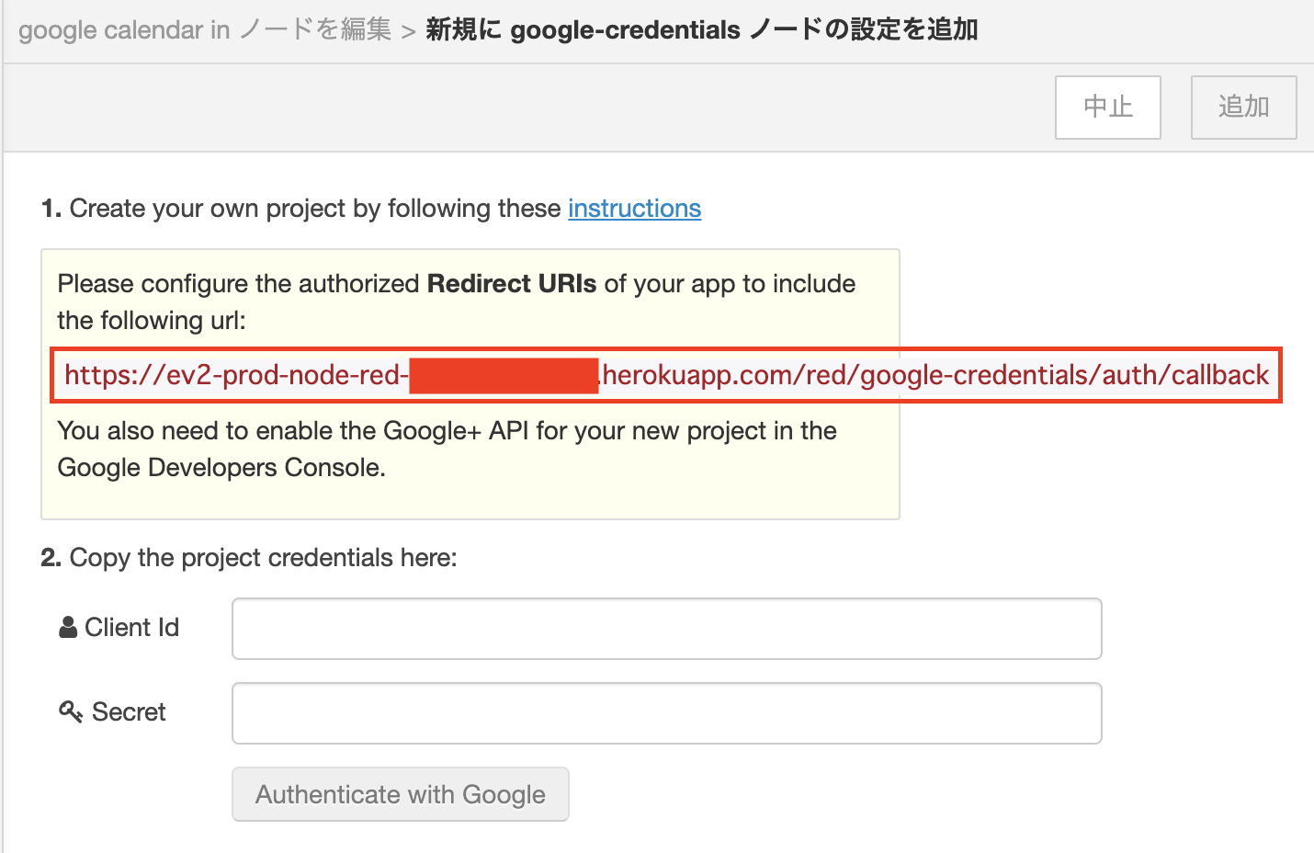Focus the Client Id input field

[x=666, y=629]
